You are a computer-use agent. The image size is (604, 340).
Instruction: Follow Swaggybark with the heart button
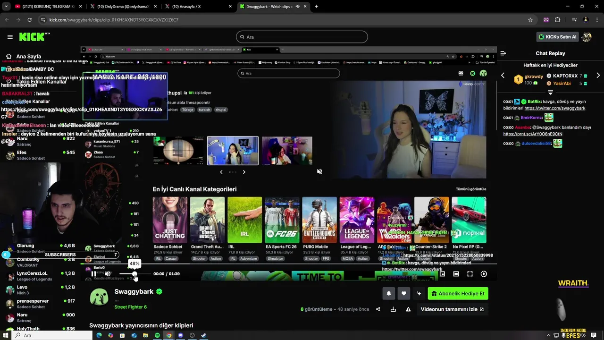[403, 293]
